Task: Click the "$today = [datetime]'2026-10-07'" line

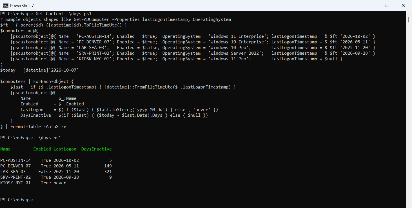Action: click(x=39, y=70)
